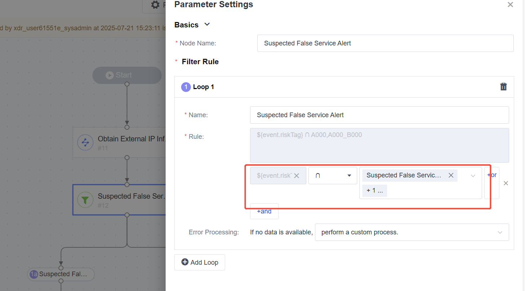525x291 pixels.
Task: Close the Parameter Settings panel
Action: click(x=510, y=5)
